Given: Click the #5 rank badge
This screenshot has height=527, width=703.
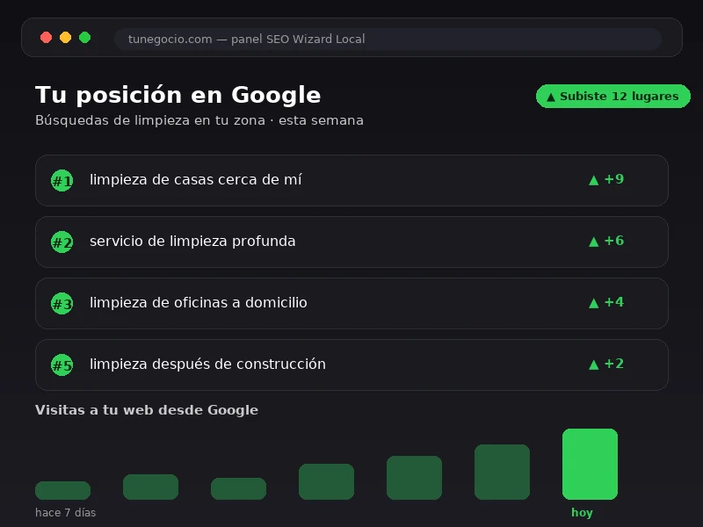Looking at the screenshot, I should tap(62, 365).
